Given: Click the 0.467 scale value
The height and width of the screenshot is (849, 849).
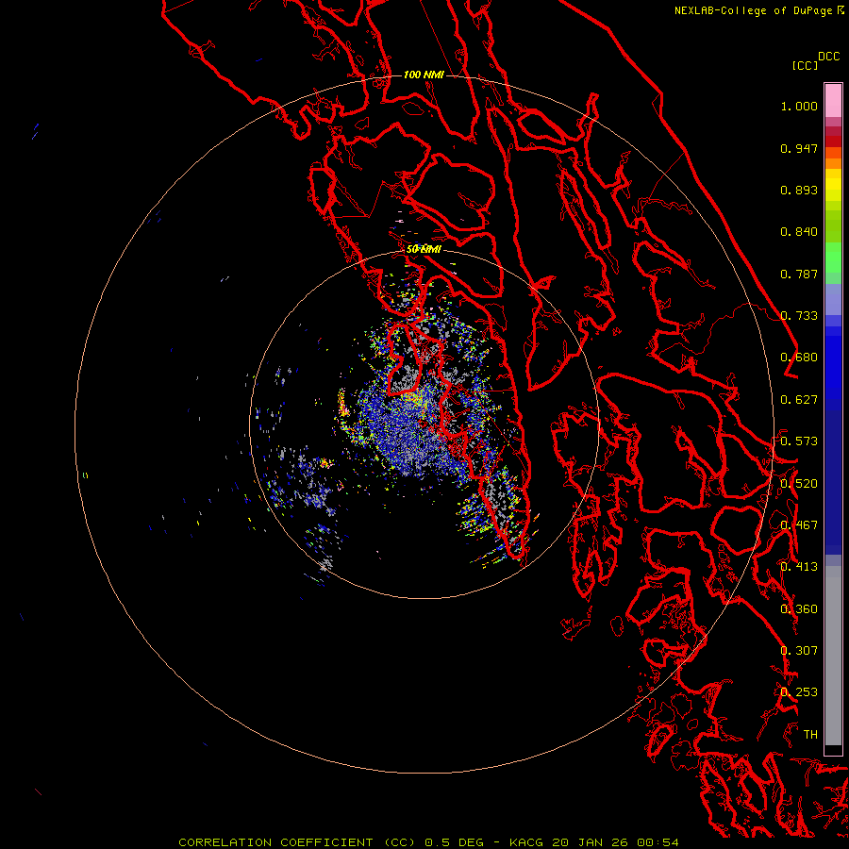Looking at the screenshot, I should click(799, 525).
